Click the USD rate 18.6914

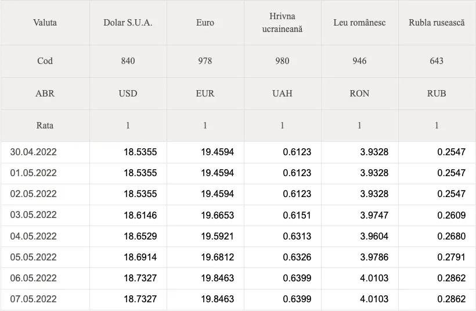coord(140,257)
